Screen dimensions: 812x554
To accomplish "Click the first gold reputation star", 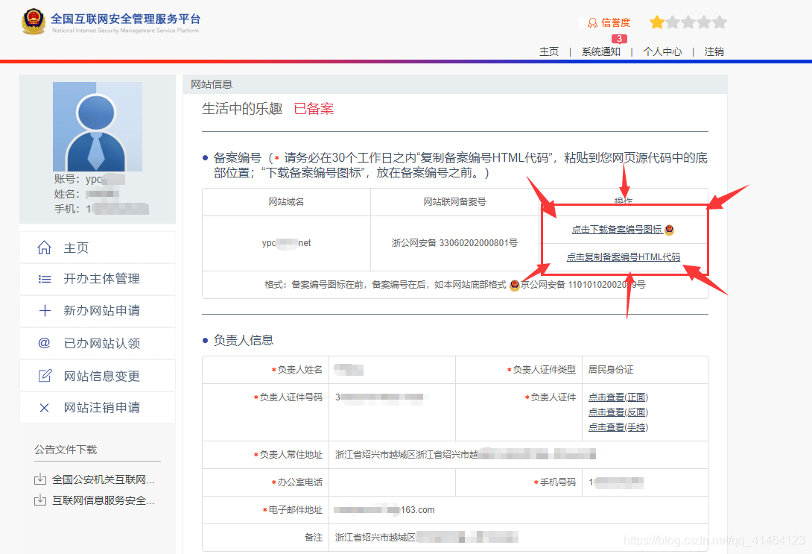I will (x=656, y=22).
